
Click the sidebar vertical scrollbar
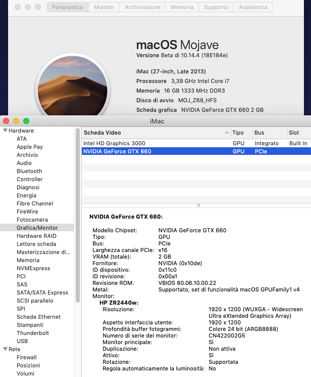[x=78, y=215]
